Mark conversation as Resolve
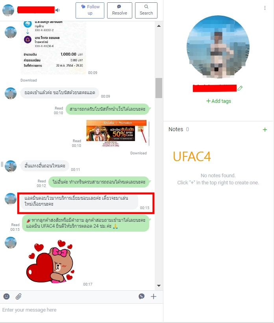Screen dimensions: 274x323 click(x=120, y=10)
